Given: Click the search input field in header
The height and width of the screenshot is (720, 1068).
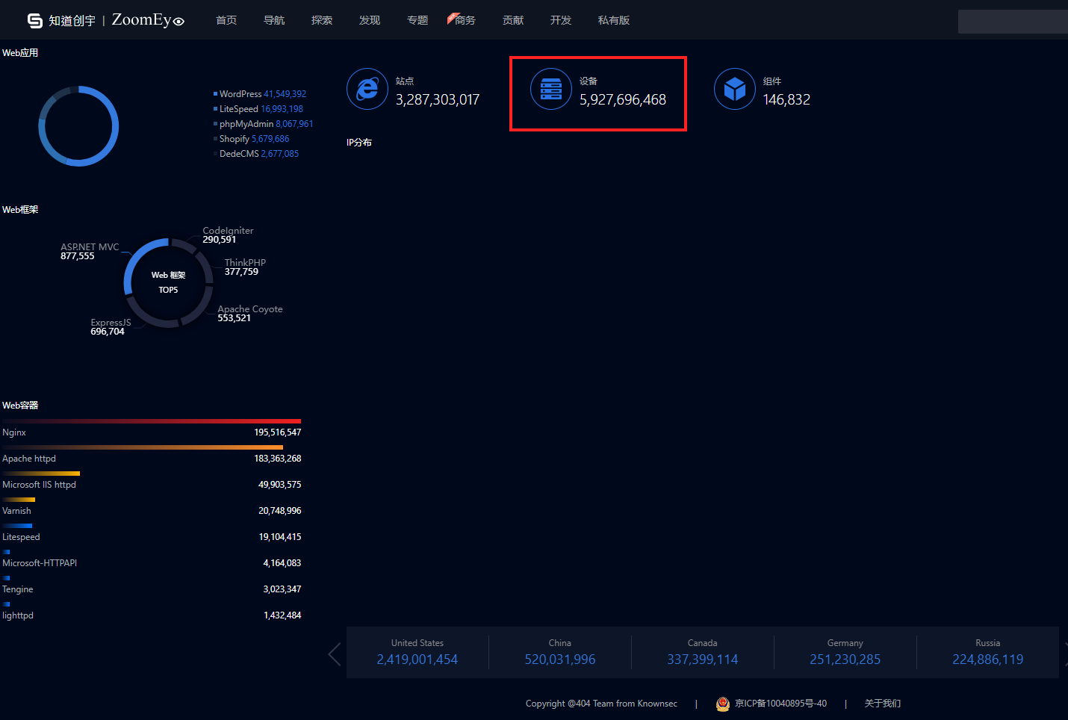Looking at the screenshot, I should pyautogui.click(x=1013, y=22).
